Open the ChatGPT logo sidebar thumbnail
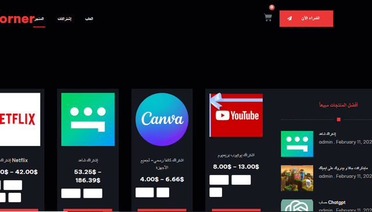 click(x=297, y=205)
